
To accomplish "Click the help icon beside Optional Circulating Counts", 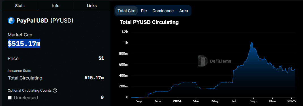I will pyautogui.click(x=55, y=90).
